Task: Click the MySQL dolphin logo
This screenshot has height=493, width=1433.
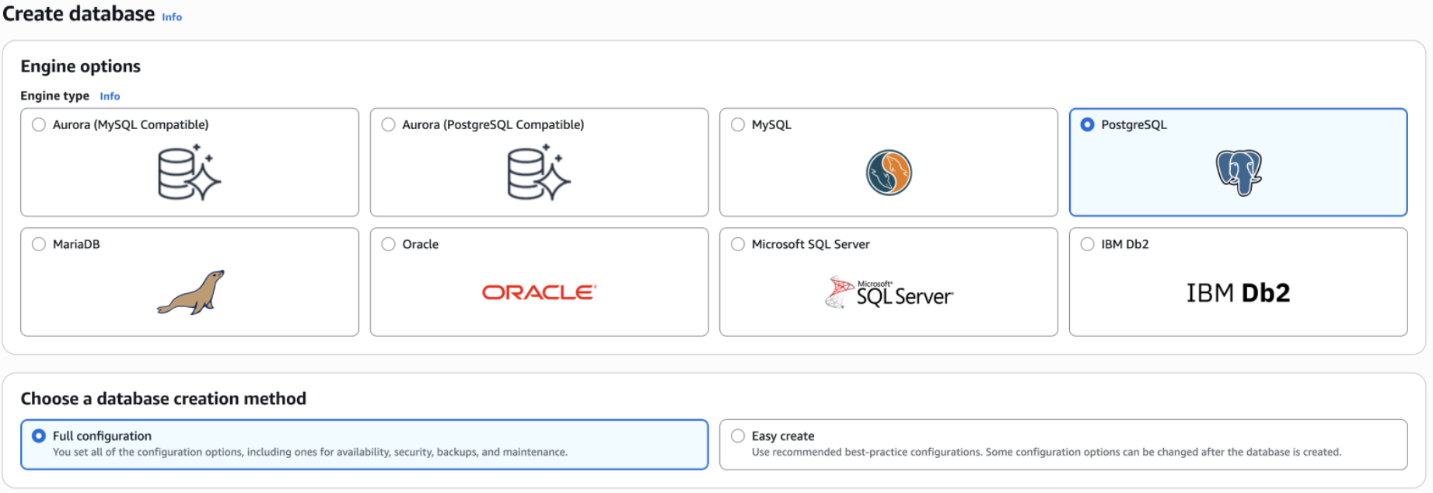Action: point(889,173)
